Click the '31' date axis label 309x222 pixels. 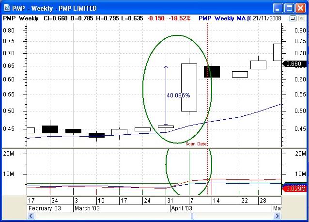click(x=170, y=201)
